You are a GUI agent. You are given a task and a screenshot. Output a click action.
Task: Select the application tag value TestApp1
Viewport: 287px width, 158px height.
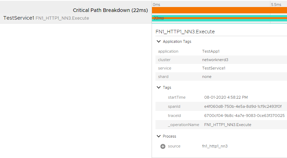pos(211,51)
